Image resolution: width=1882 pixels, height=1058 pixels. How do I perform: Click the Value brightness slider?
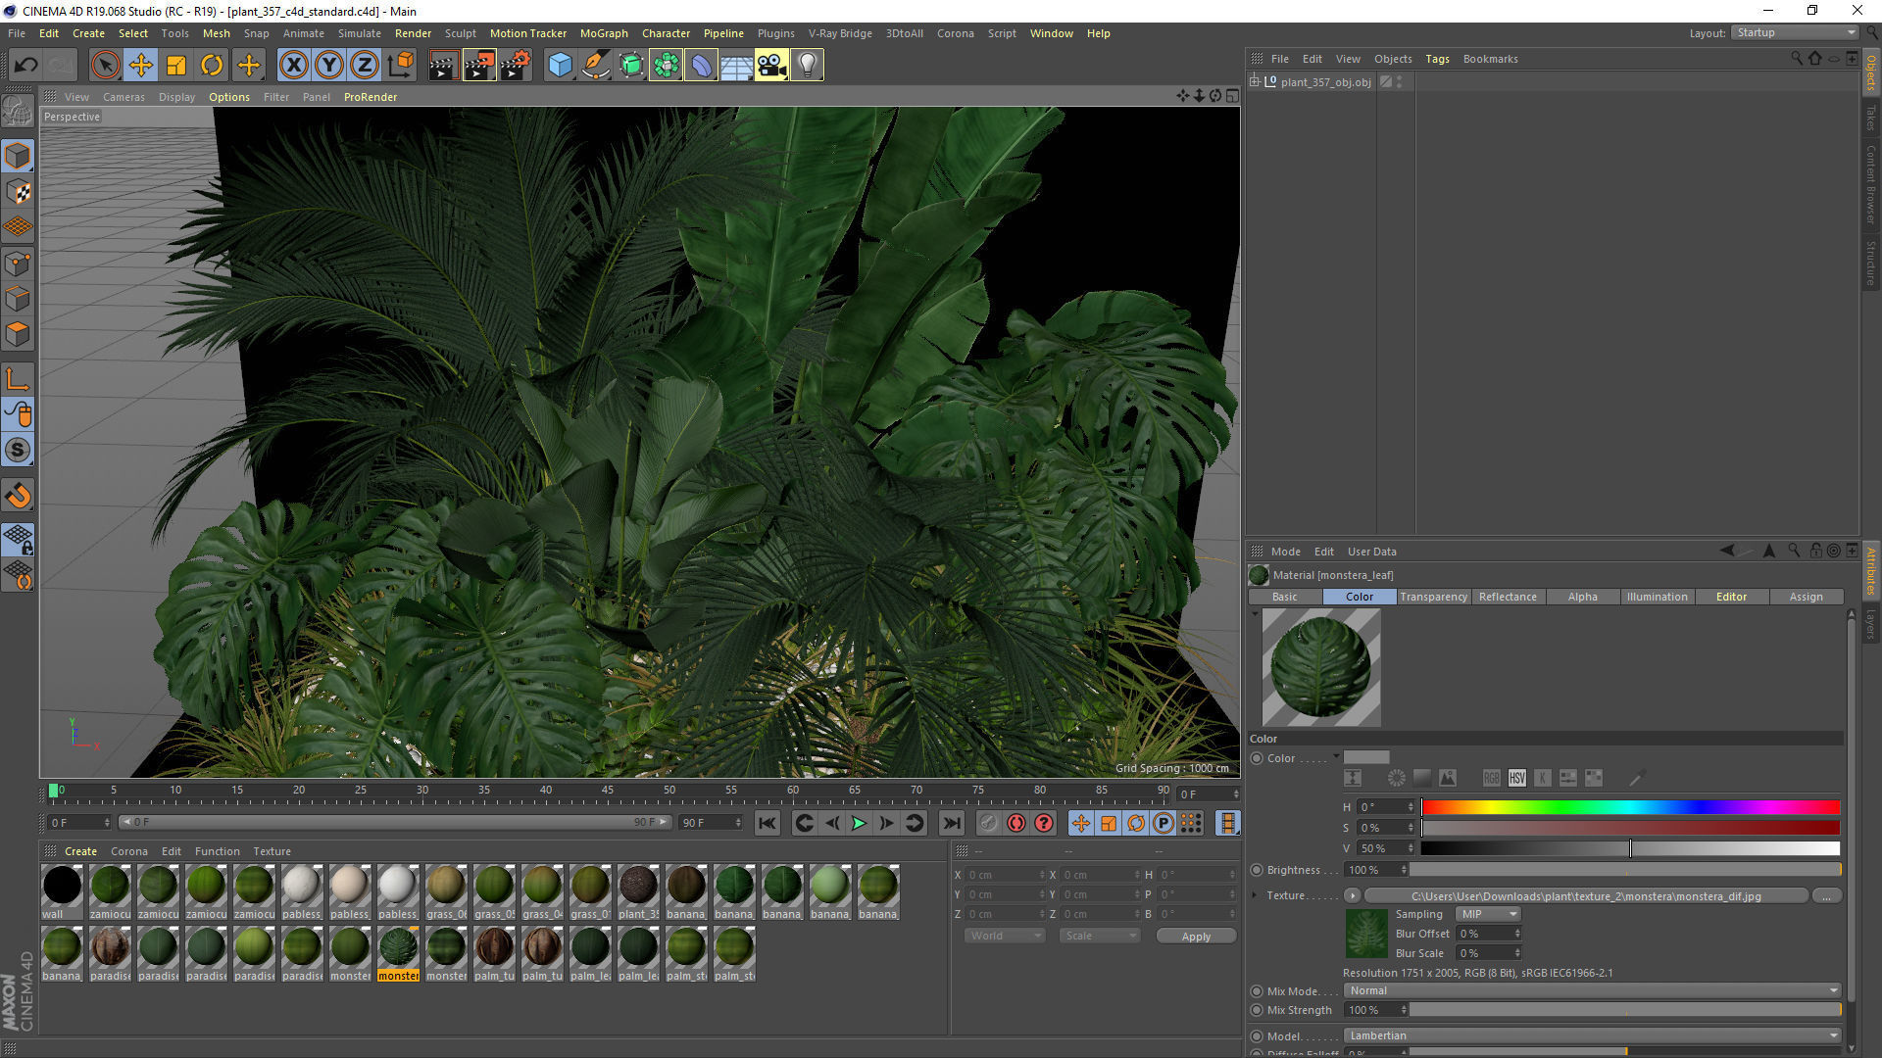[1630, 848]
